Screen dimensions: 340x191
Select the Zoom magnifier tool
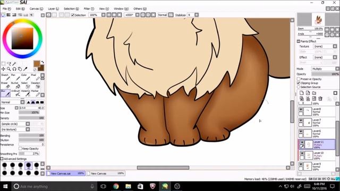(9, 69)
